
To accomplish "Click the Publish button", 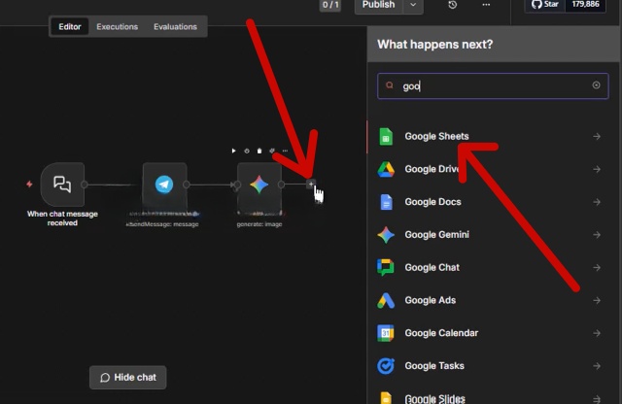I will 378,5.
